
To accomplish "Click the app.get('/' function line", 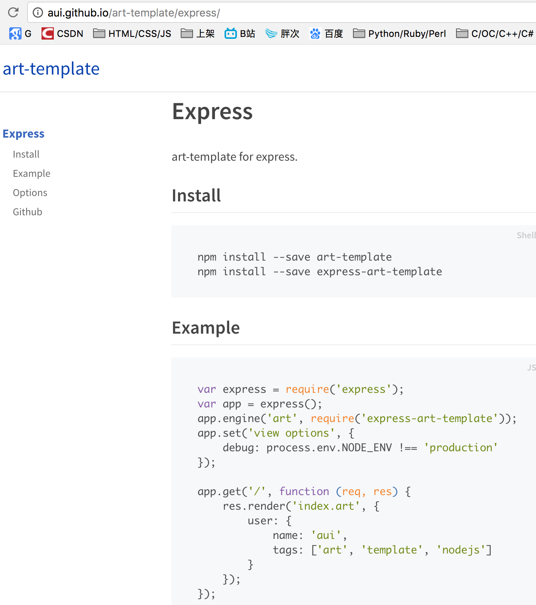I will coord(304,491).
